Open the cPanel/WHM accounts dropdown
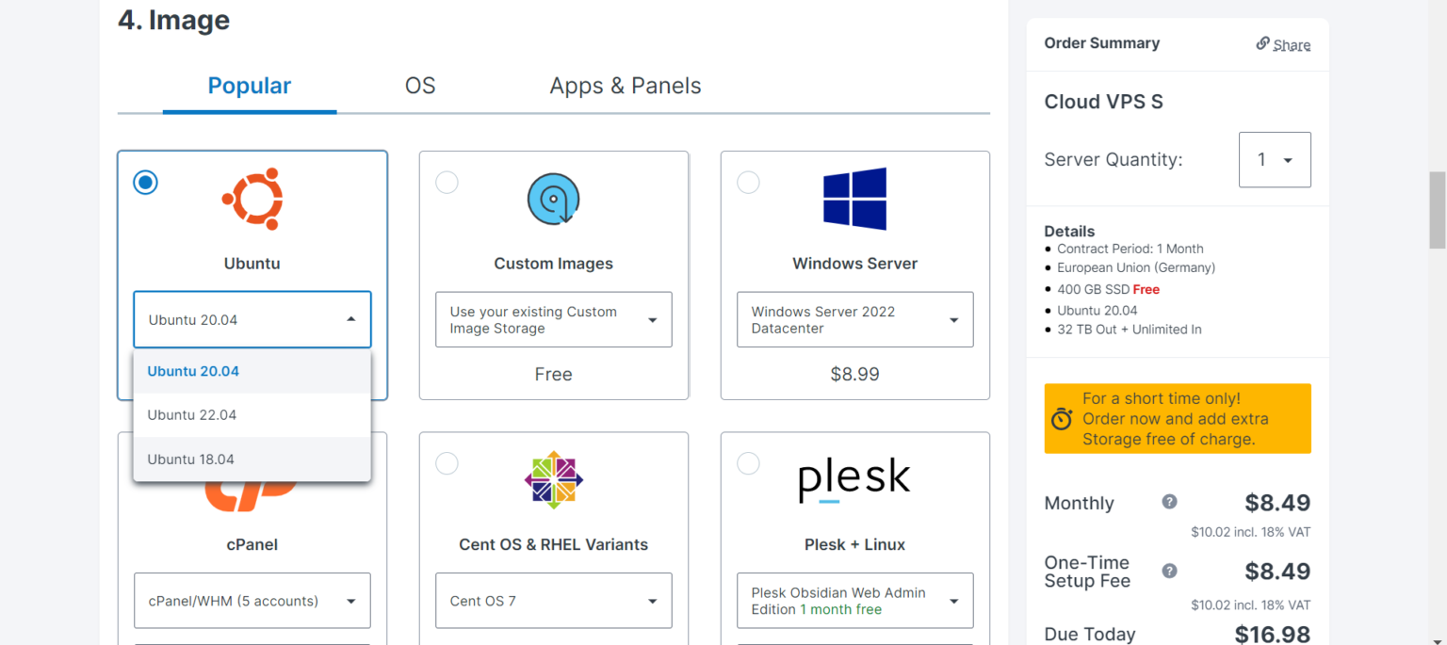This screenshot has height=645, width=1447. (x=252, y=601)
